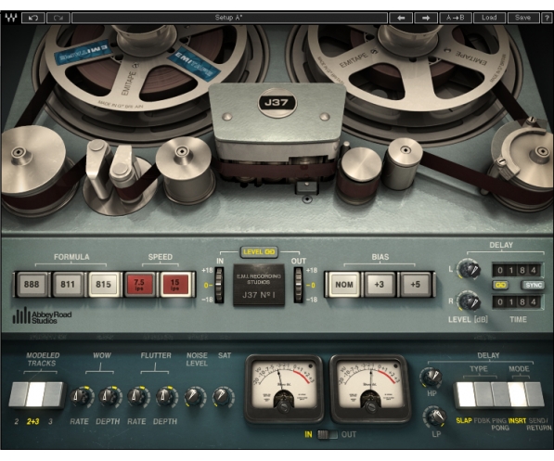Click the E.M.I. Recording Studios J37 plate
The height and width of the screenshot is (461, 554).
pos(259,285)
